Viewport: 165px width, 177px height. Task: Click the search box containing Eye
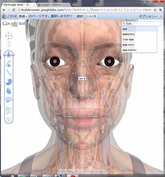coord(142,23)
